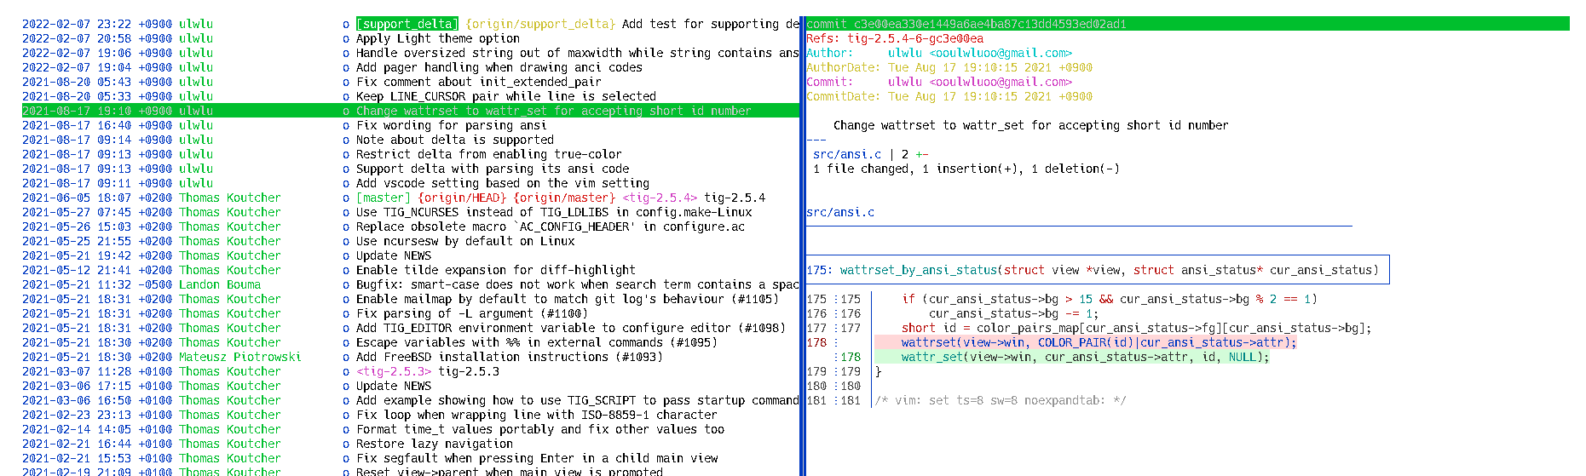Click highlighted commit 'Change wattrset to wattr_set'
Image resolution: width=1586 pixels, height=476 pixels.
click(x=410, y=111)
